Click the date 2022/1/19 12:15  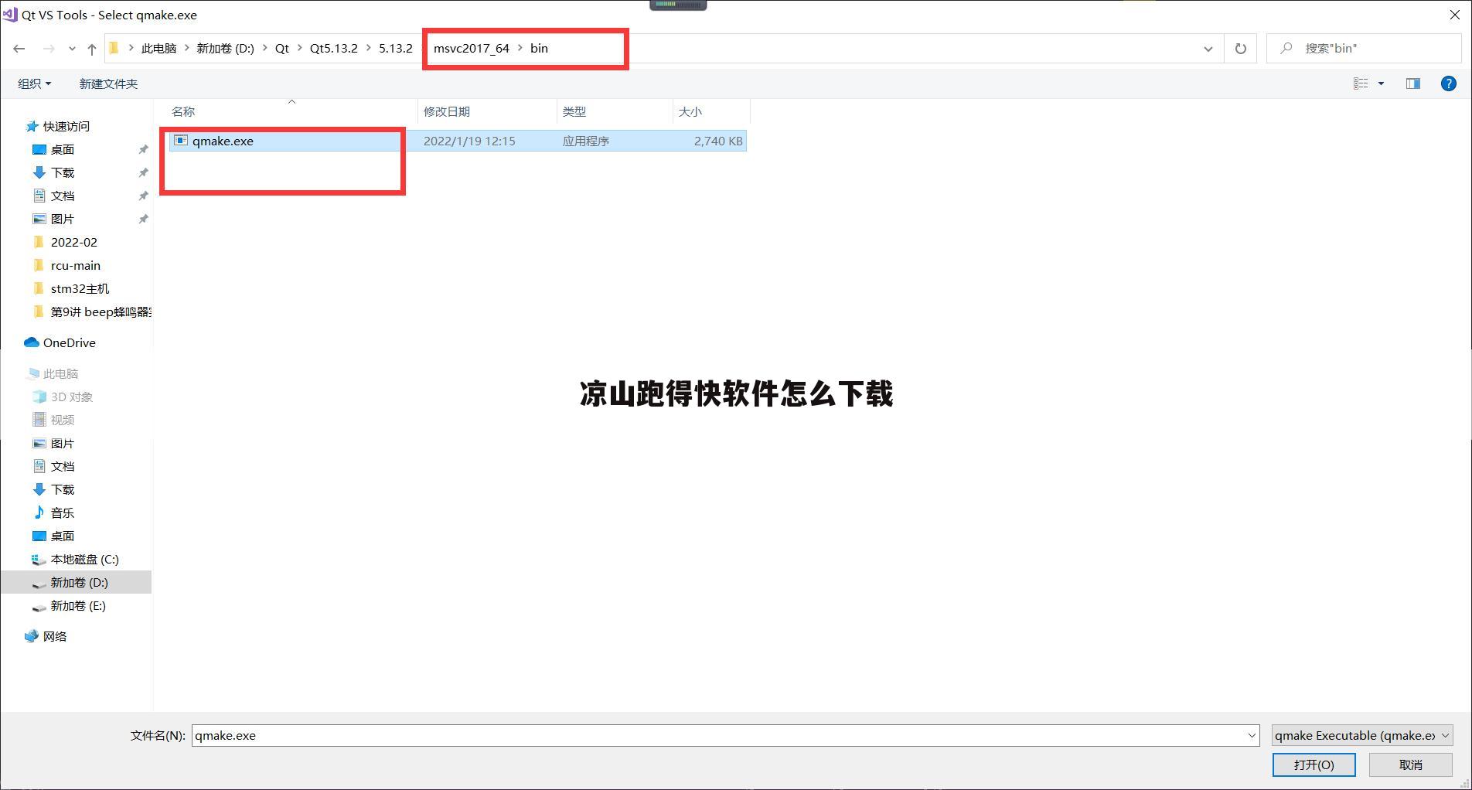(x=469, y=141)
